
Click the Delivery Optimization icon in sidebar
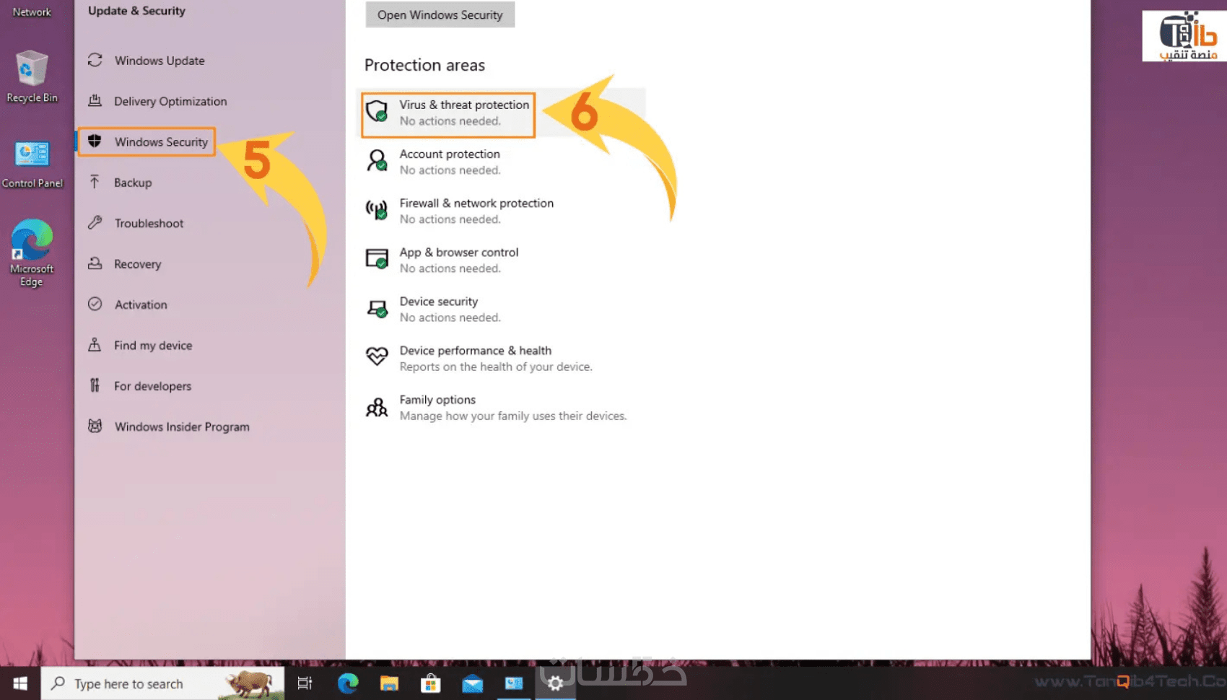coord(95,100)
